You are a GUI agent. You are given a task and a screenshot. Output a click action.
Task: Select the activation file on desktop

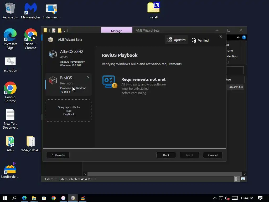point(10,64)
